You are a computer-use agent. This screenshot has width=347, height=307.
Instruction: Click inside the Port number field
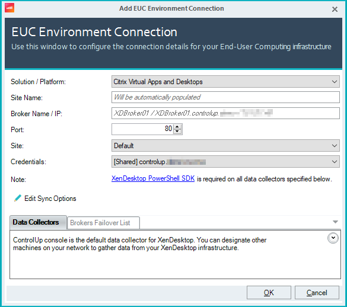point(143,129)
